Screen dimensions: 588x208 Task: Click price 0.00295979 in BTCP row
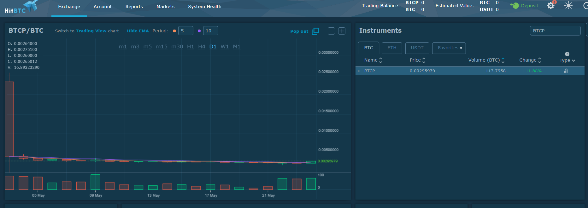click(422, 71)
